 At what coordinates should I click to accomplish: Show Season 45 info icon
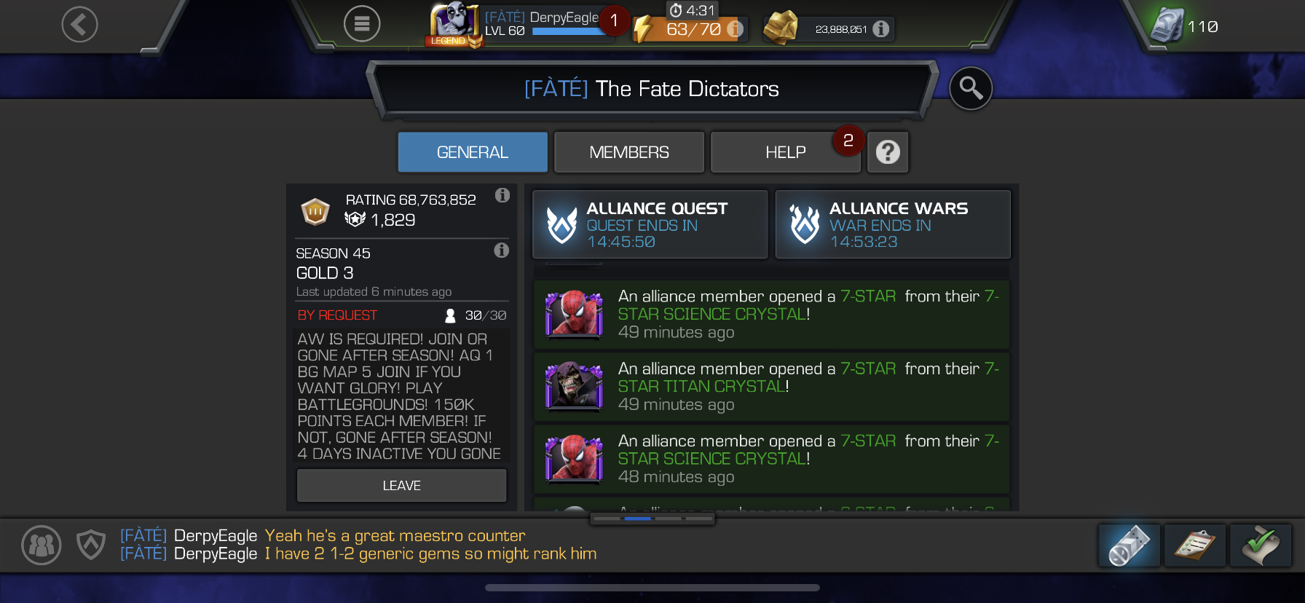click(502, 251)
